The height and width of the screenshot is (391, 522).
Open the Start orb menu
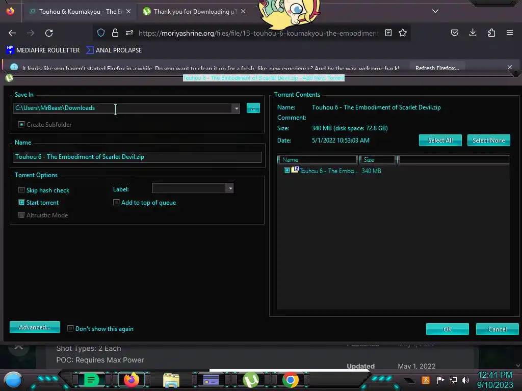point(13,380)
